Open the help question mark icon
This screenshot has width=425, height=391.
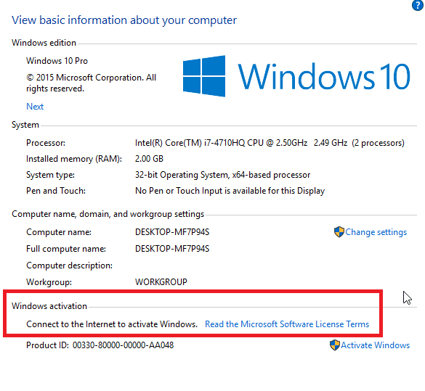tap(418, 5)
